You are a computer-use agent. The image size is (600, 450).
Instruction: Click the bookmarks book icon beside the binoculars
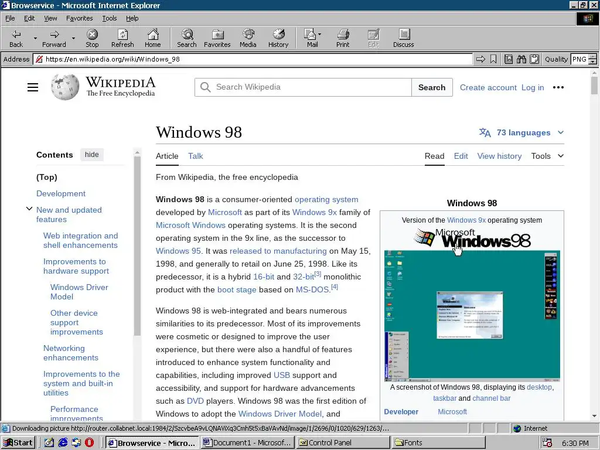pyautogui.click(x=509, y=59)
